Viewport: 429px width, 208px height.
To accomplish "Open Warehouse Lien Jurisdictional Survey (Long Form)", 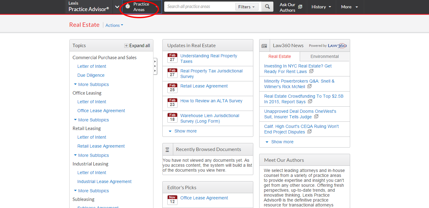I will coord(210,118).
